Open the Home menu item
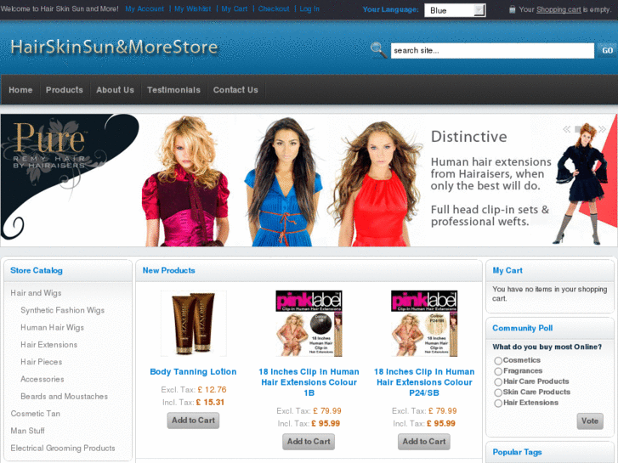Image resolution: width=618 pixels, height=463 pixels. pyautogui.click(x=20, y=90)
